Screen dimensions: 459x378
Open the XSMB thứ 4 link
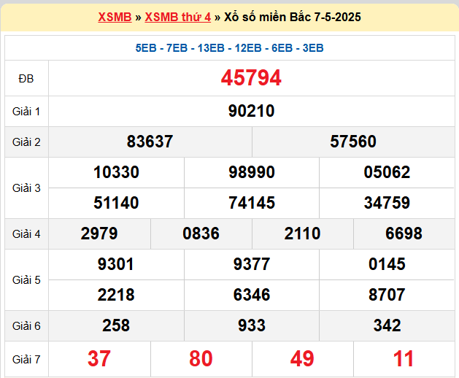tap(177, 17)
